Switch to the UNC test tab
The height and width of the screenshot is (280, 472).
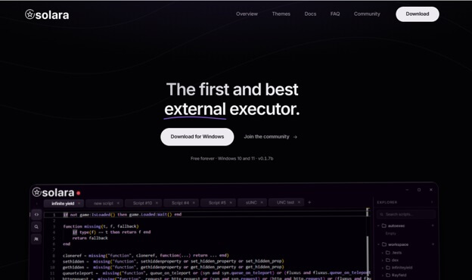point(285,202)
